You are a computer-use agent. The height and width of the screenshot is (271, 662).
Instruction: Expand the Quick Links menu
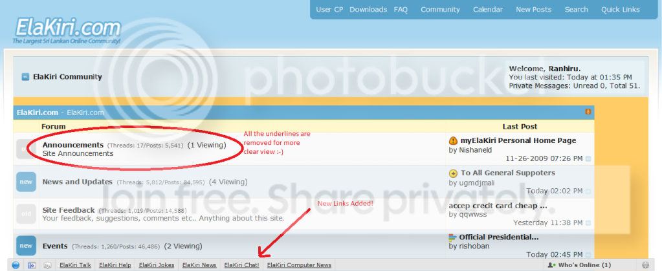point(620,9)
